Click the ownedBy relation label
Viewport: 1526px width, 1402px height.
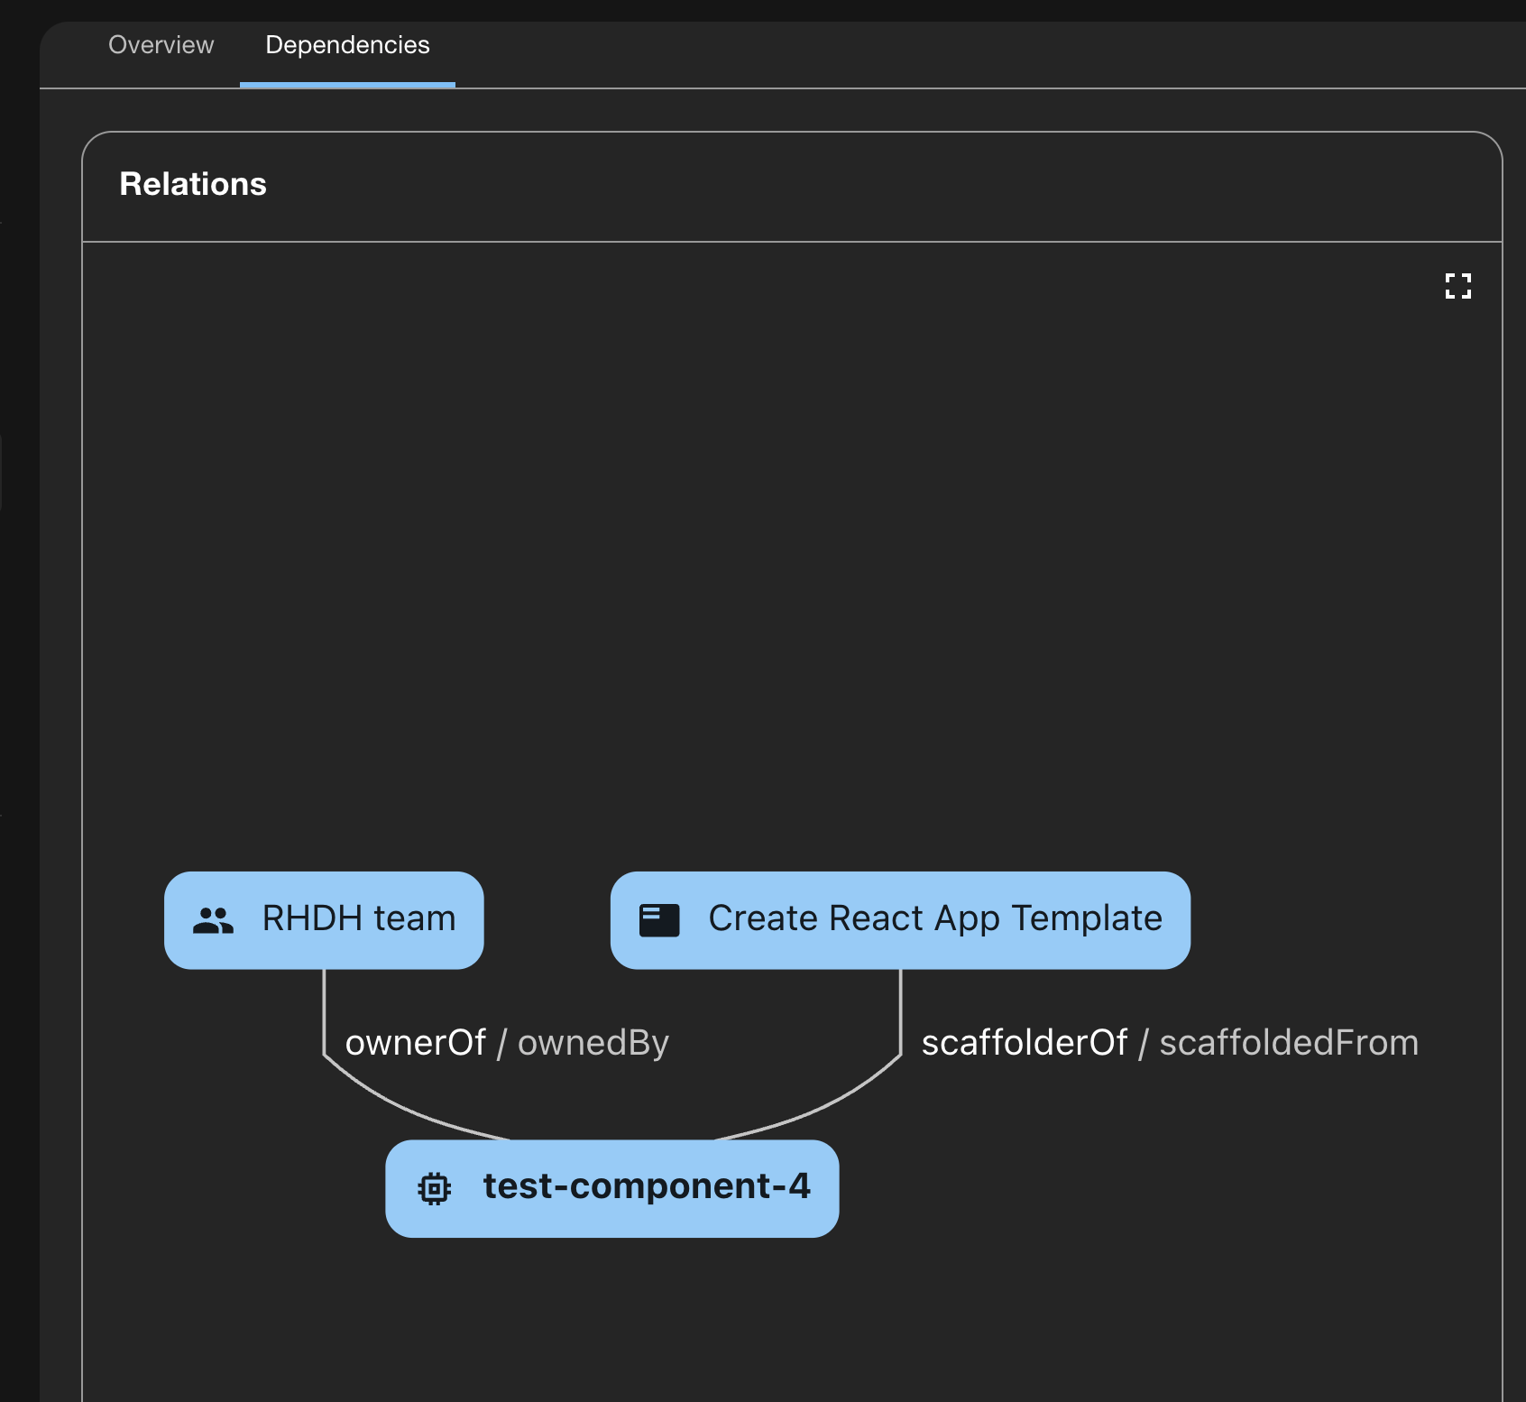[593, 1043]
